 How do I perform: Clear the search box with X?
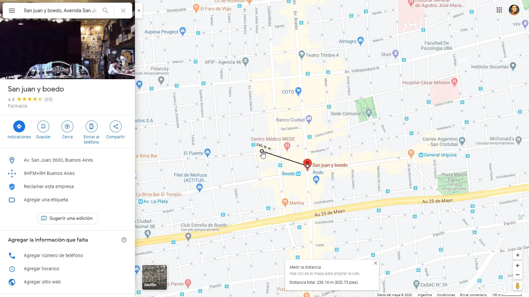(123, 11)
